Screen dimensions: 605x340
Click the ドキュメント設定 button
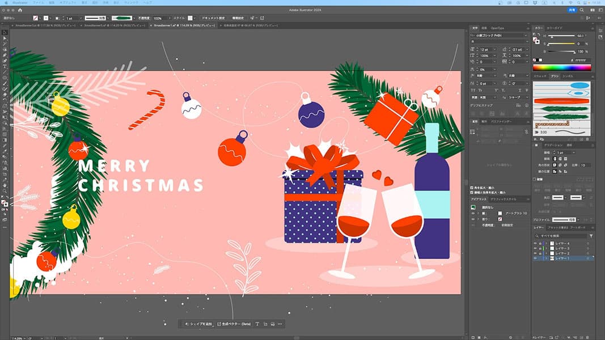tap(214, 18)
